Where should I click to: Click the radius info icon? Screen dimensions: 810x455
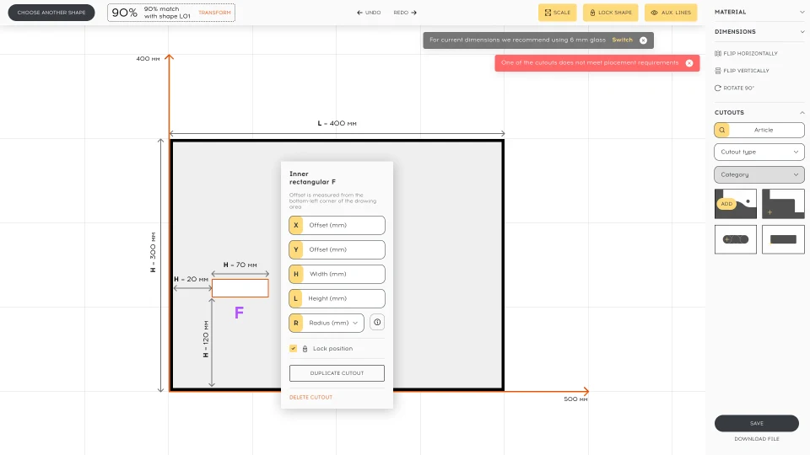point(378,323)
